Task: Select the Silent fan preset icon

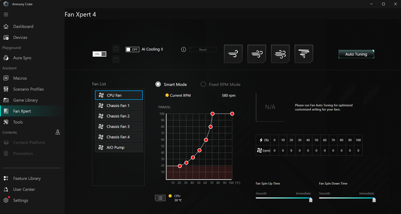Action: [x=233, y=54]
